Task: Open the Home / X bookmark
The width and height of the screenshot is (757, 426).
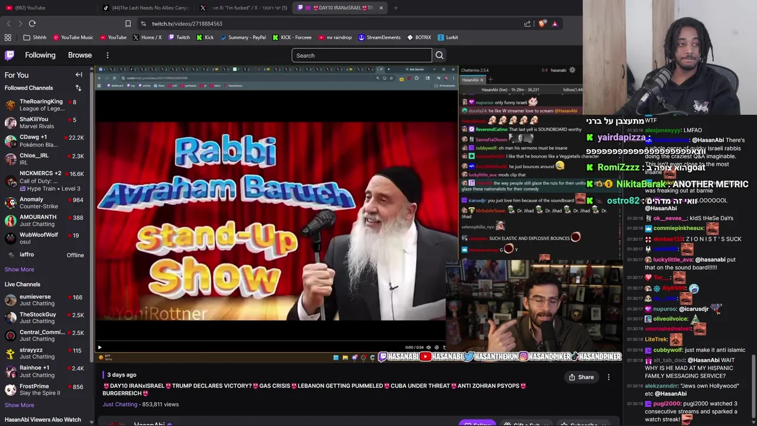Action: 147,37
